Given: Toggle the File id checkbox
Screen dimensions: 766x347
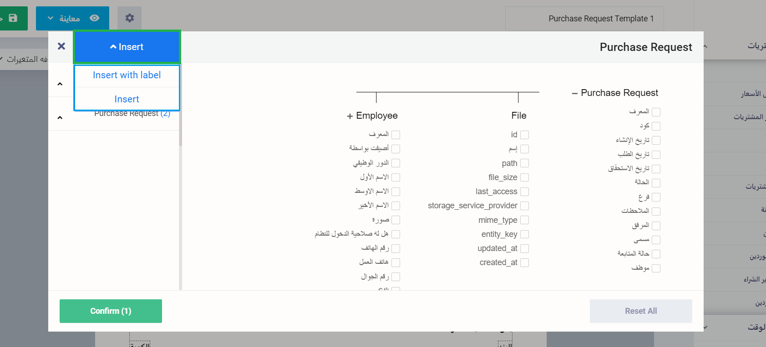Looking at the screenshot, I should (x=524, y=135).
